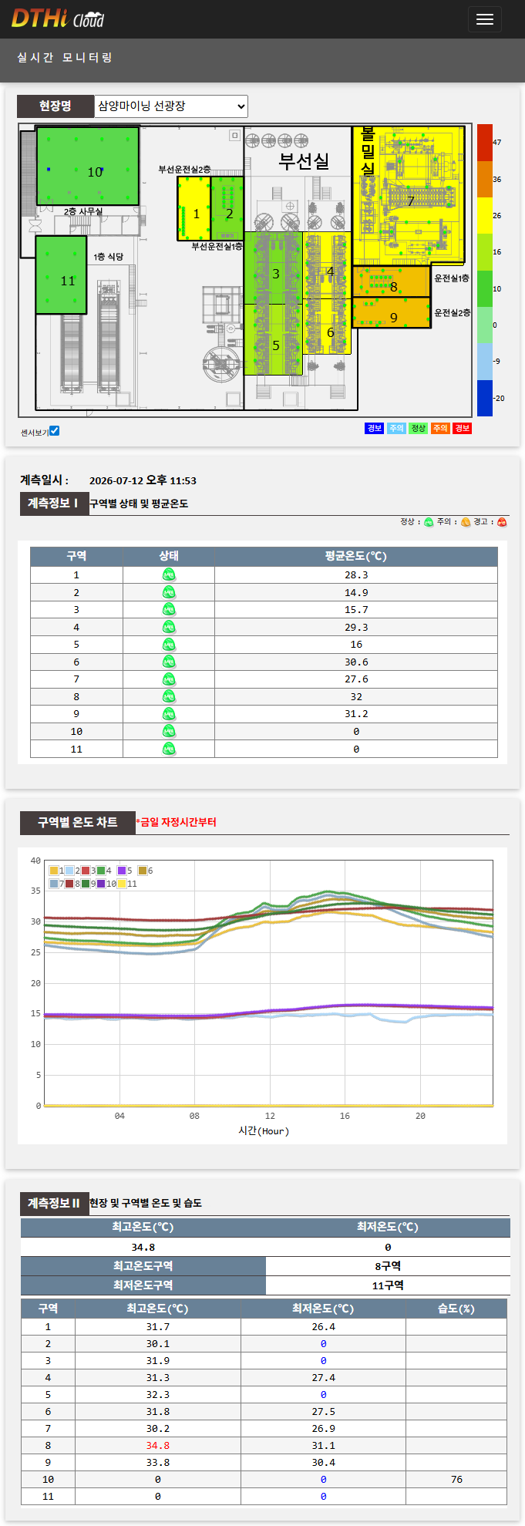Select zone 9 on the floor plan

tap(392, 313)
